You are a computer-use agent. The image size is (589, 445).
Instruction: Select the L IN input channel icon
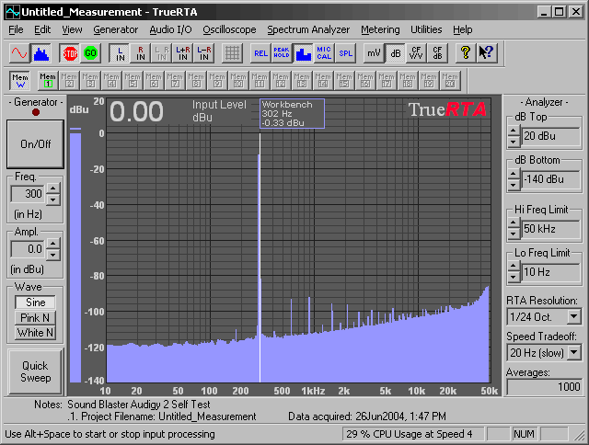point(120,53)
